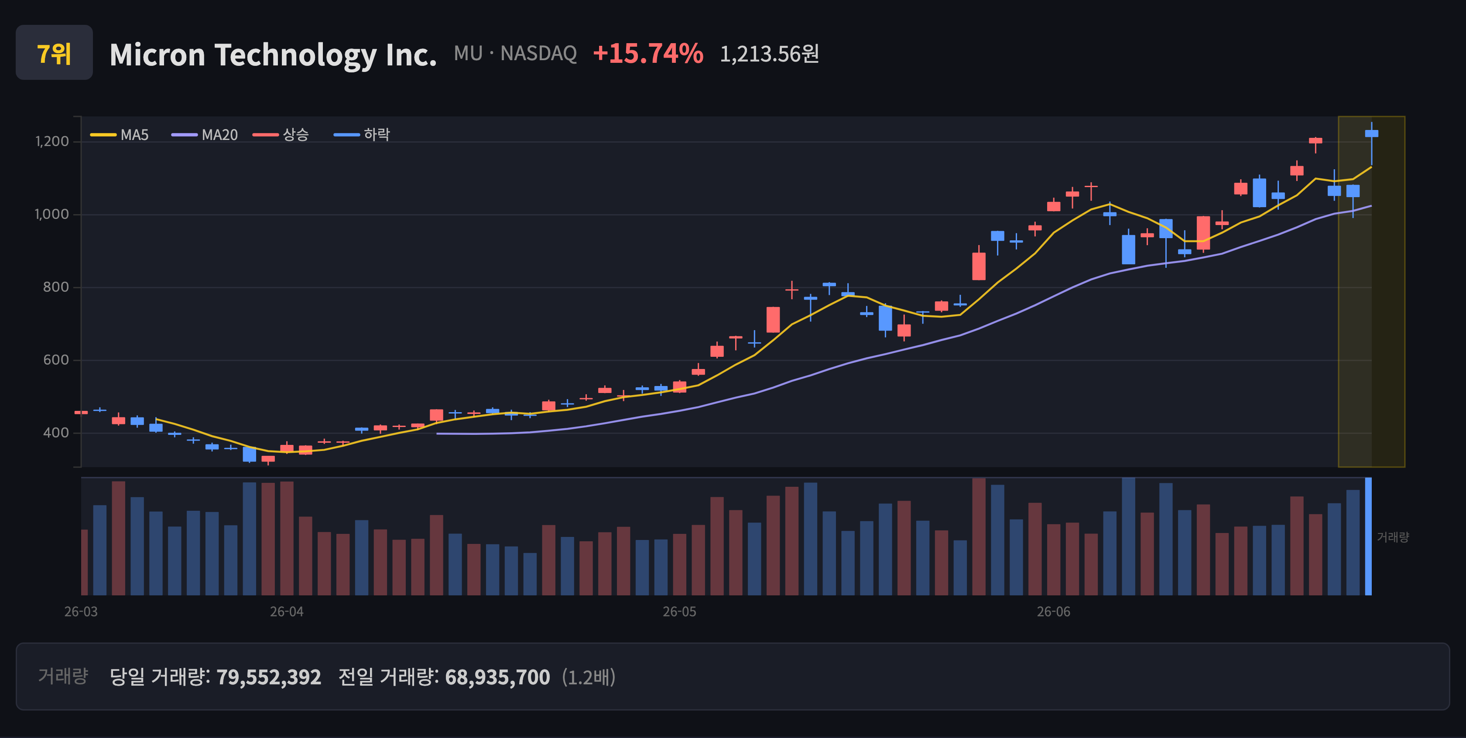Click the MA5 yellow legend line

click(103, 135)
